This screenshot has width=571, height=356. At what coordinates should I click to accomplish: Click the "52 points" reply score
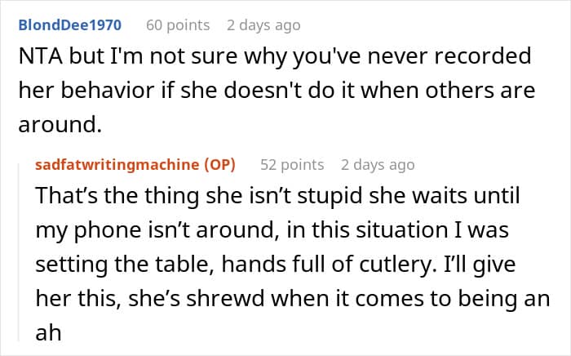[x=292, y=164]
